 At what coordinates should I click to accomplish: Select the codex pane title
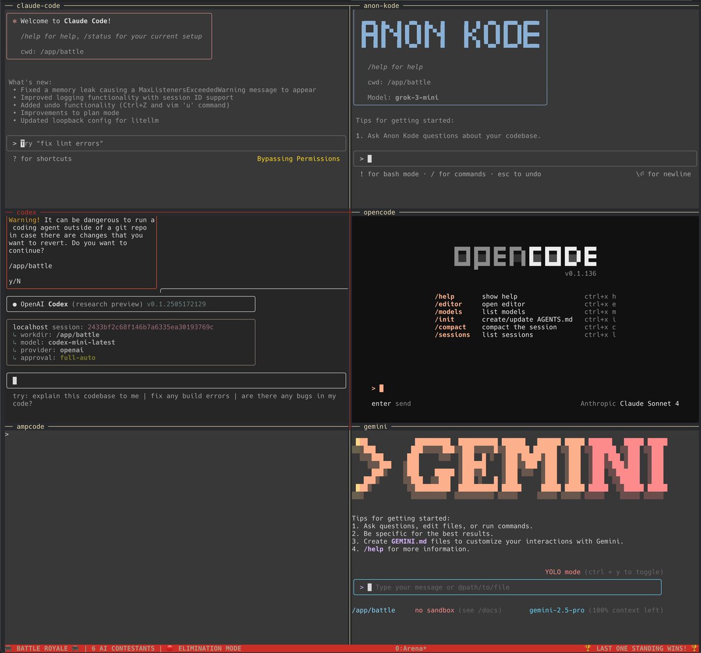click(x=26, y=212)
